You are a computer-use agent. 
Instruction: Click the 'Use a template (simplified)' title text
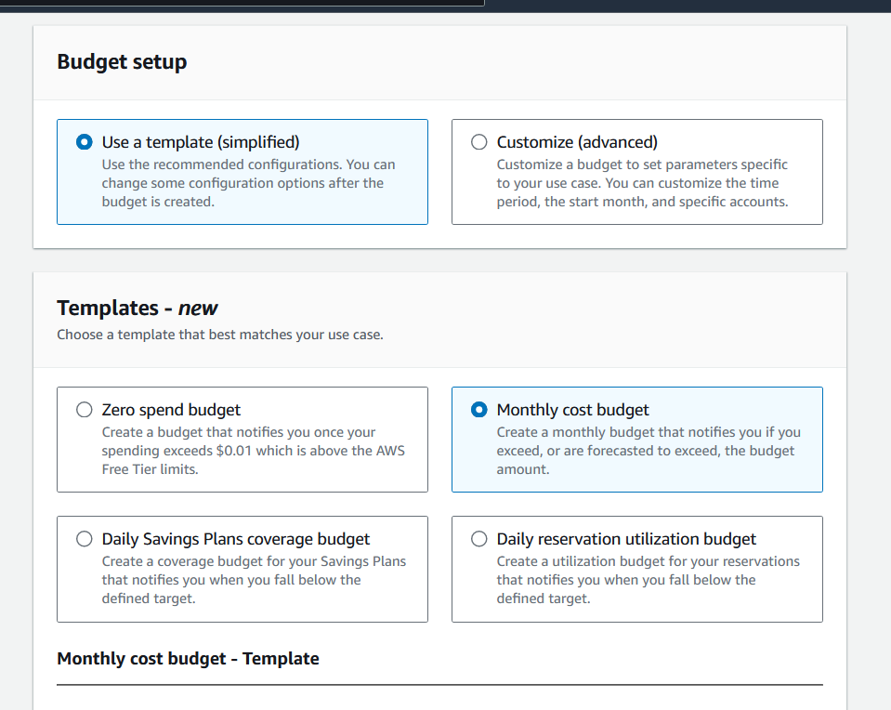pyautogui.click(x=201, y=142)
